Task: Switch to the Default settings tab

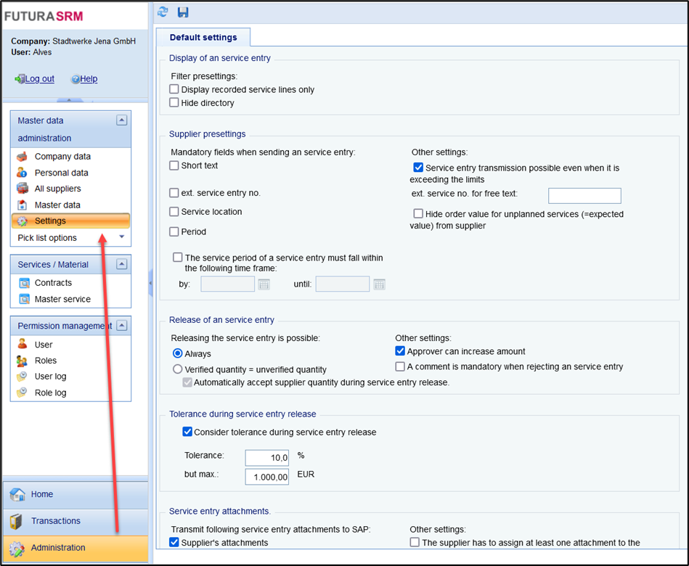Action: click(x=203, y=38)
